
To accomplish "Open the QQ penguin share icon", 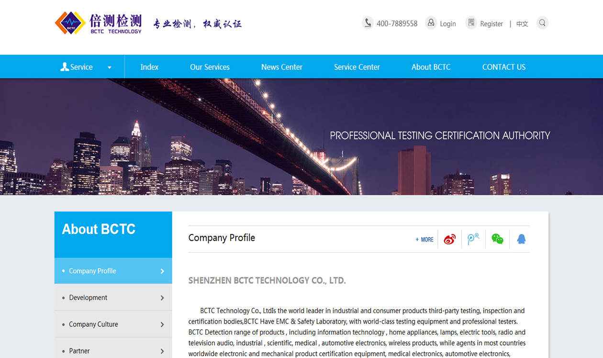I will pyautogui.click(x=522, y=239).
